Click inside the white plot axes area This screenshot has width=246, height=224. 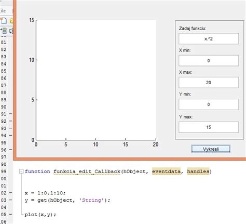pos(96,80)
